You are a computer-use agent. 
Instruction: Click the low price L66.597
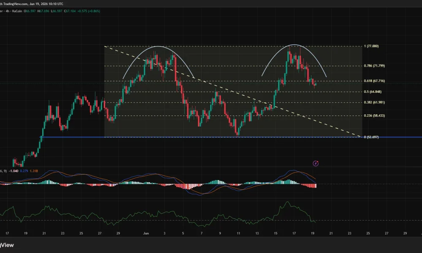57,11
